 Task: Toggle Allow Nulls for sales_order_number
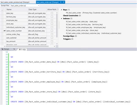point(52,31)
